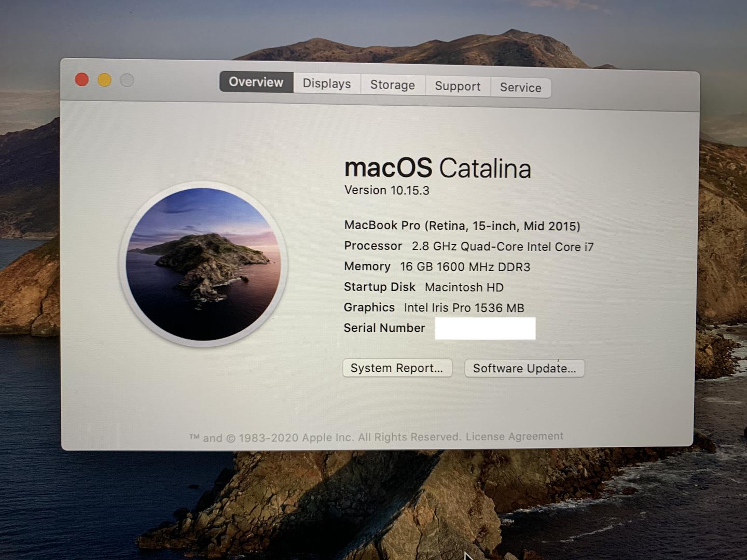Select the Service tab
Screen dimensions: 747x560
coord(521,87)
